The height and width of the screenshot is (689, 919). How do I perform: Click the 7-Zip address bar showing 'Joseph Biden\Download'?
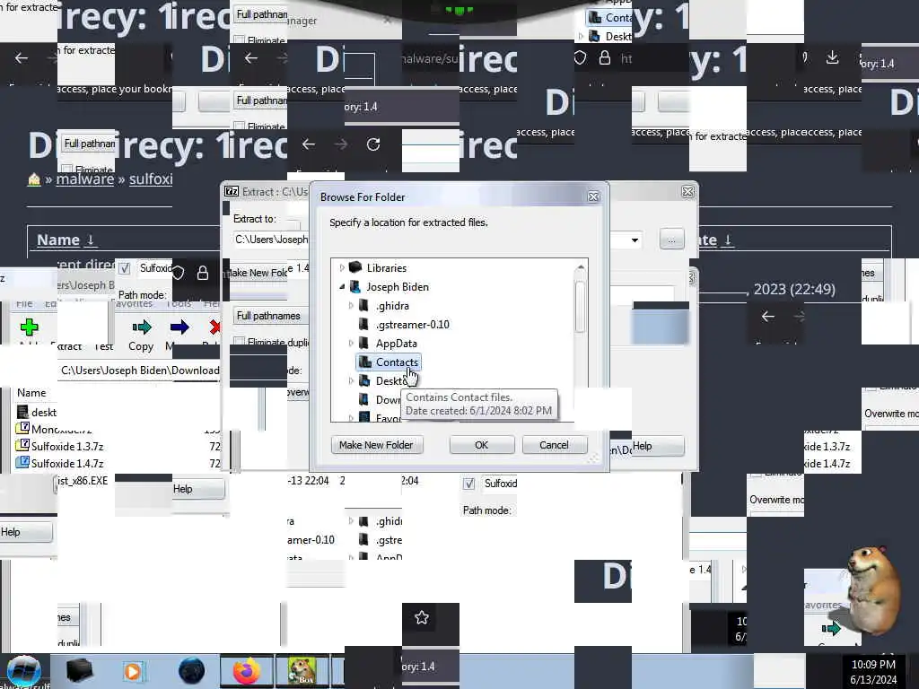coord(139,371)
